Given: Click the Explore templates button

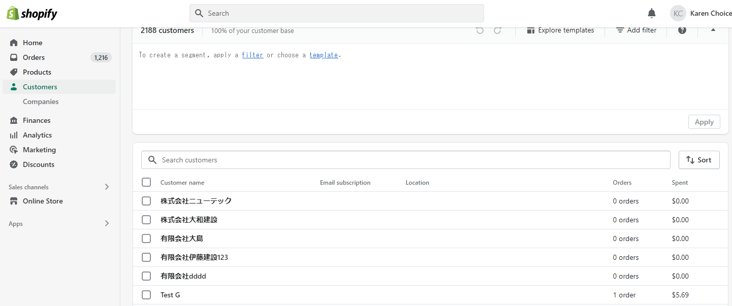Looking at the screenshot, I should [560, 30].
